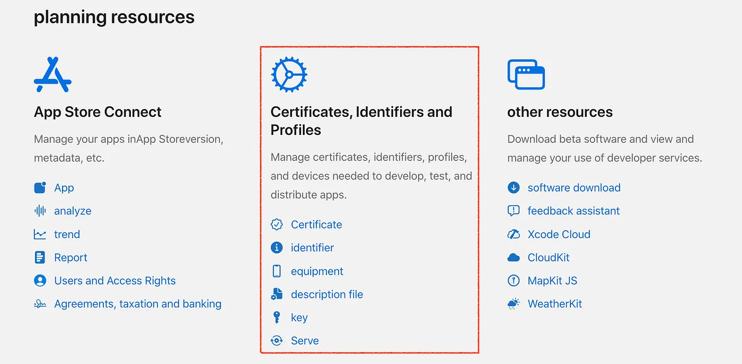Click the key icon

pos(277,317)
